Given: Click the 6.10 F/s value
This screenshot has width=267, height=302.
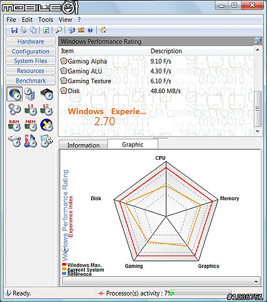Looking at the screenshot, I should (161, 81).
